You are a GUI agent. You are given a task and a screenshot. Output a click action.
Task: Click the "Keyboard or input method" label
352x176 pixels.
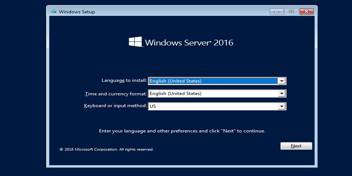pyautogui.click(x=115, y=106)
